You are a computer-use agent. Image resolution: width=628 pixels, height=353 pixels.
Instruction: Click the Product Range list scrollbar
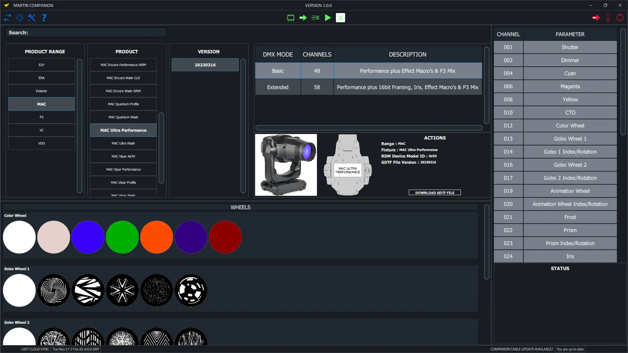pos(79,126)
